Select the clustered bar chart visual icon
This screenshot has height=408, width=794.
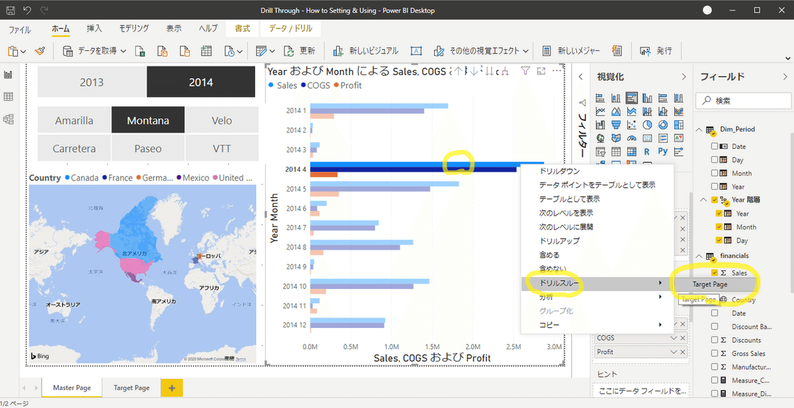coord(632,98)
